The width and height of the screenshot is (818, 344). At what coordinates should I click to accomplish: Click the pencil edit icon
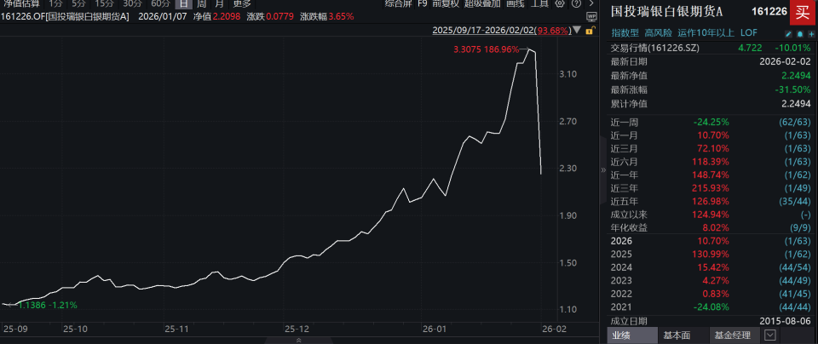790,33
